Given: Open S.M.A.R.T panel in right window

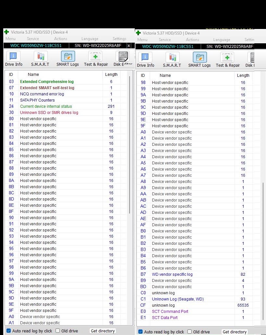Looking at the screenshot, I should (172, 60).
